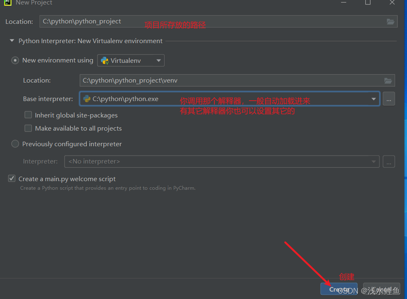Click the Virtualenv python icon in dropdown

tap(105, 61)
